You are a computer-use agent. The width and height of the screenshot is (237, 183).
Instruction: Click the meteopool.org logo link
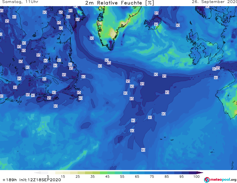(220, 180)
